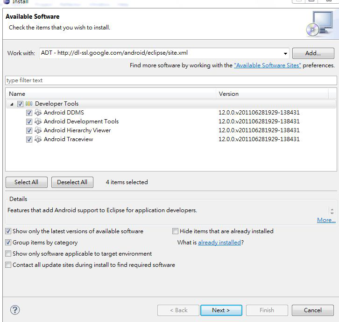The image size is (339, 322).
Task: Uncheck the Android Traceview checkbox
Action: tap(29, 139)
